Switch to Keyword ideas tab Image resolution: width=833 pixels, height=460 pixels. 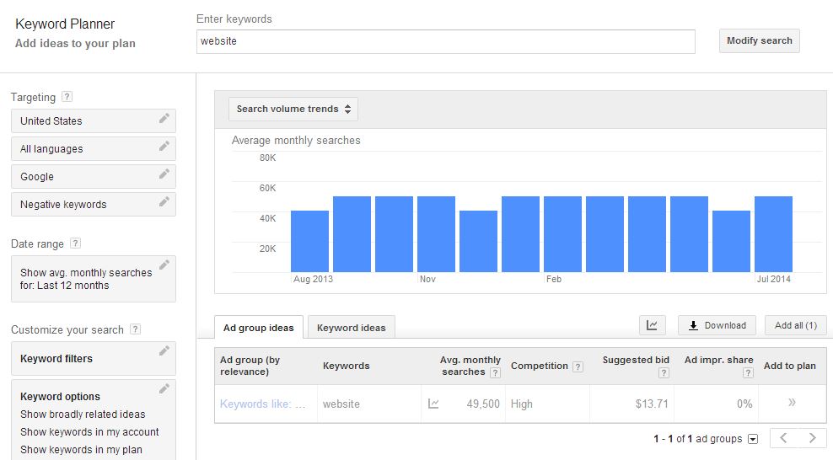click(x=351, y=328)
